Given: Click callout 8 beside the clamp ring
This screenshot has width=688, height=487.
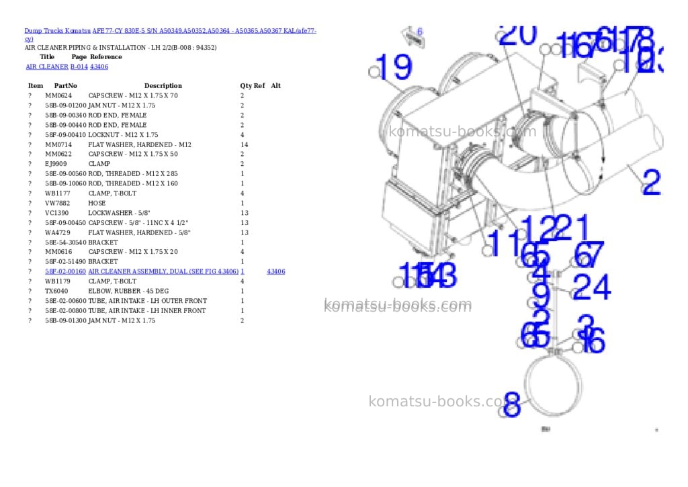Looking at the screenshot, I should (x=513, y=404).
